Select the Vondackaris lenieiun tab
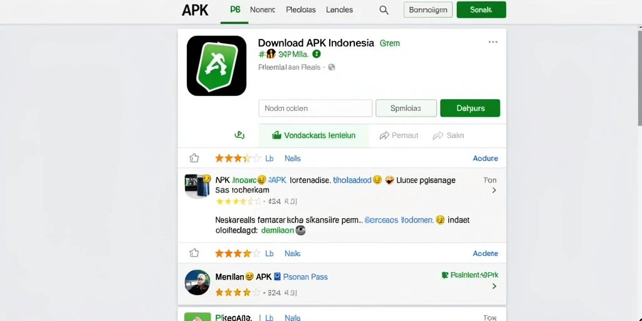 click(x=313, y=135)
